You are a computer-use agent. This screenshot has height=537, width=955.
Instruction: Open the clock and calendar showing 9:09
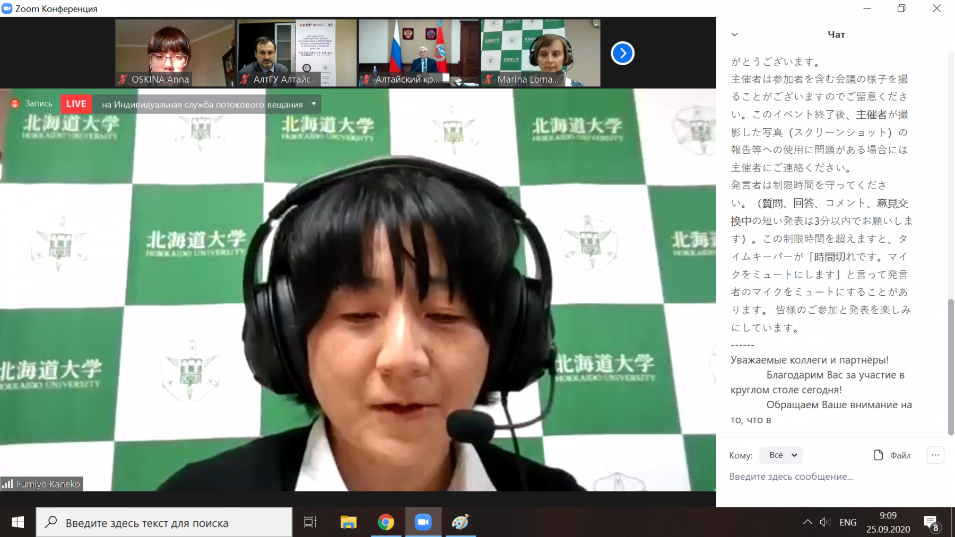click(888, 522)
